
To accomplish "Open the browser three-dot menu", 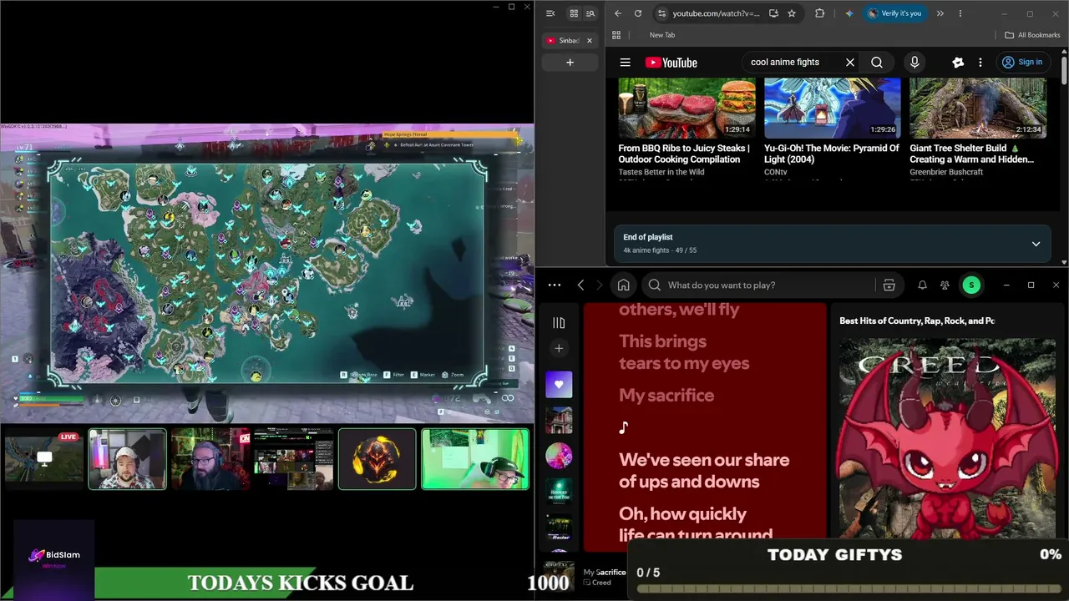I will tap(960, 13).
